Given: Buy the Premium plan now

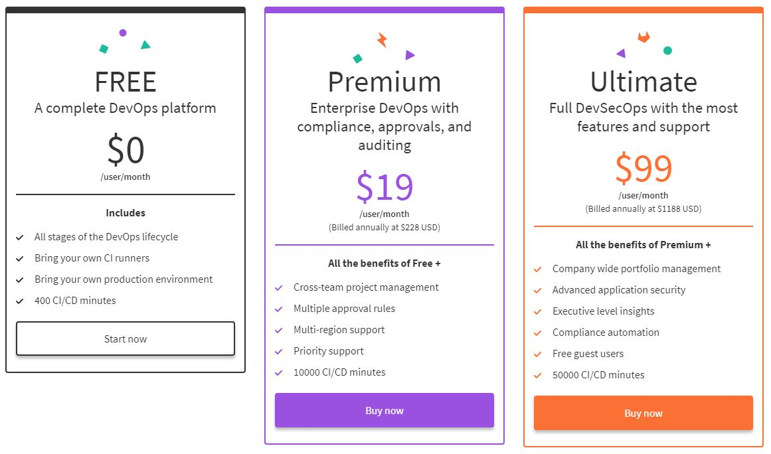Looking at the screenshot, I should (x=385, y=410).
